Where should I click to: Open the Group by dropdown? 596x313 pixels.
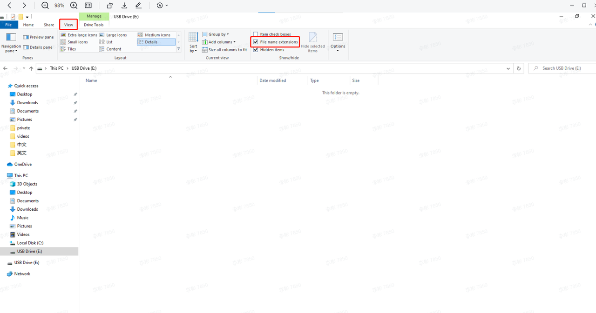point(216,34)
